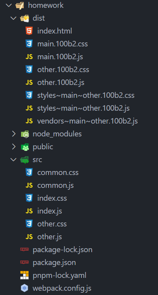Image resolution: width=158 pixels, height=295 pixels.
Task: Click the src folder code icon
Action: click(24, 160)
